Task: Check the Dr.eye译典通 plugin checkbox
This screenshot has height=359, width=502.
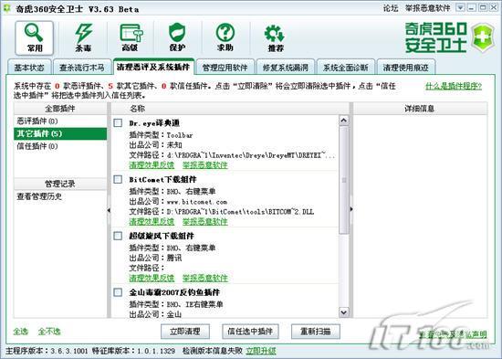Action: point(118,122)
